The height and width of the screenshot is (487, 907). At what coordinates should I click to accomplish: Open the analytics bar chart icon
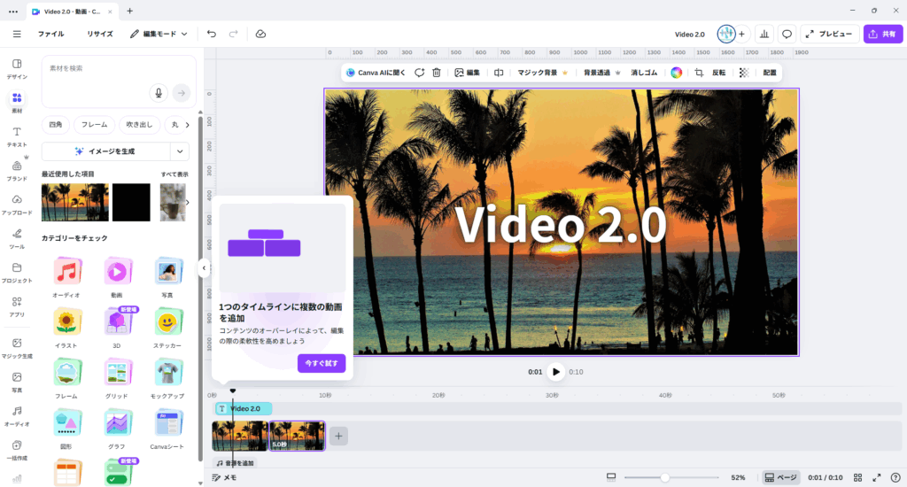[764, 34]
